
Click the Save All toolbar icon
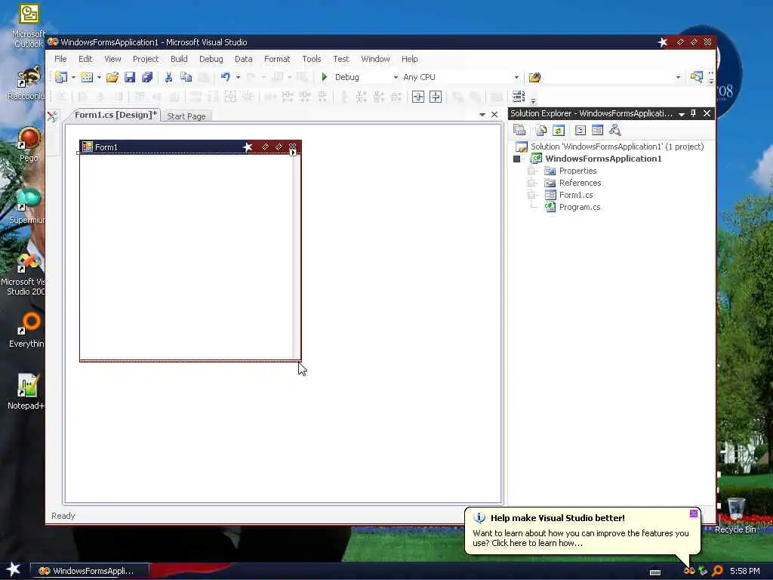(147, 77)
